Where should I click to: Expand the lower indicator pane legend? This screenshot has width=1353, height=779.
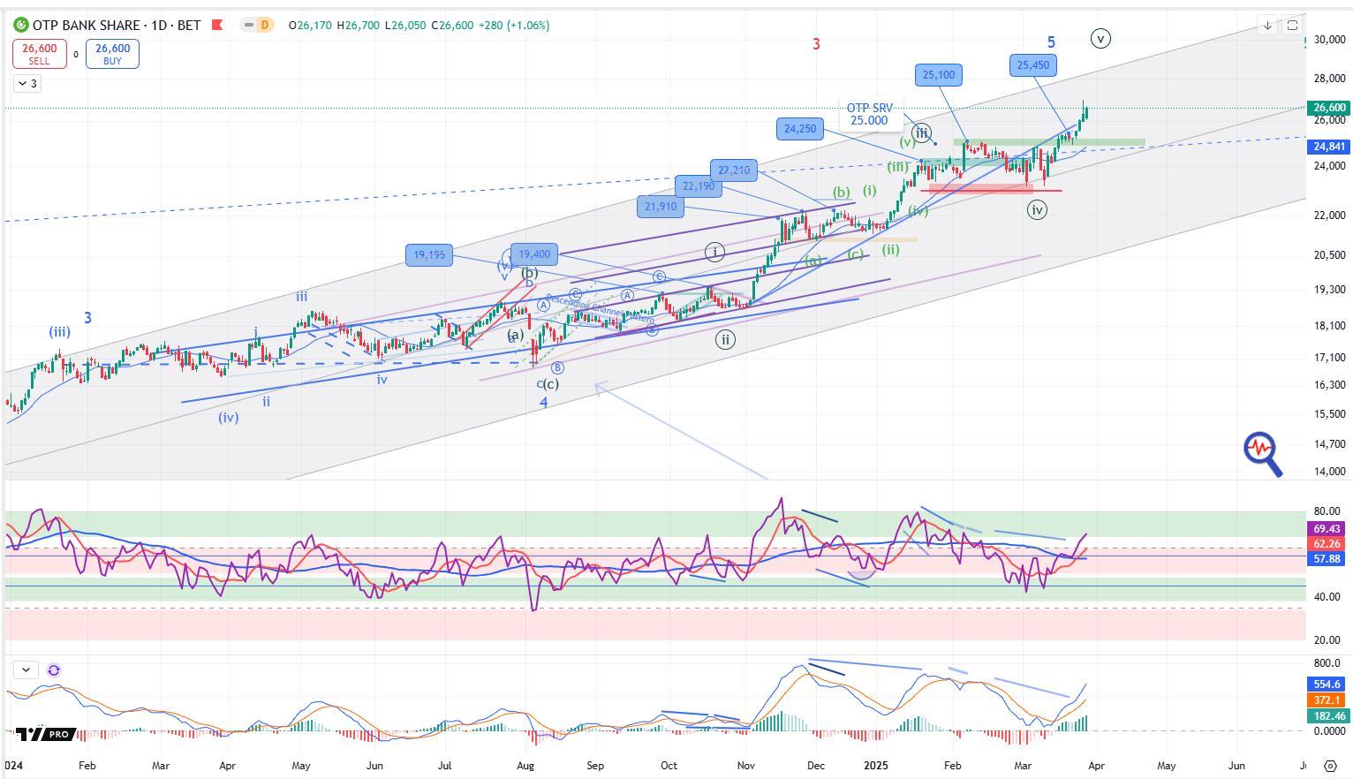click(x=26, y=670)
